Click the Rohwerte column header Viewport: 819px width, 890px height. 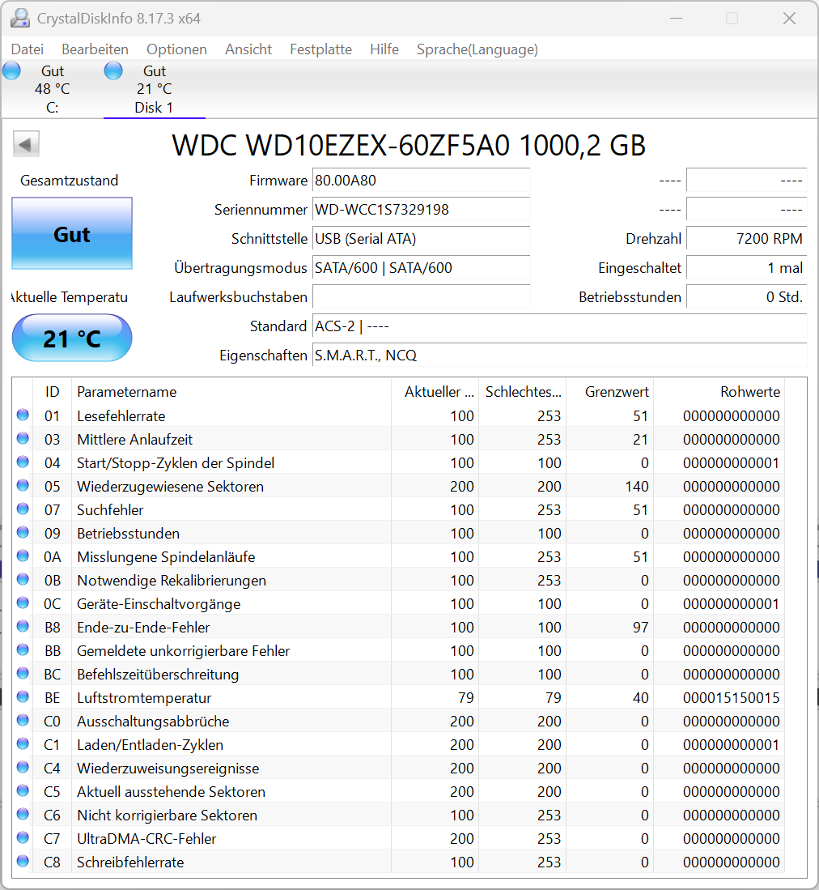point(719,392)
